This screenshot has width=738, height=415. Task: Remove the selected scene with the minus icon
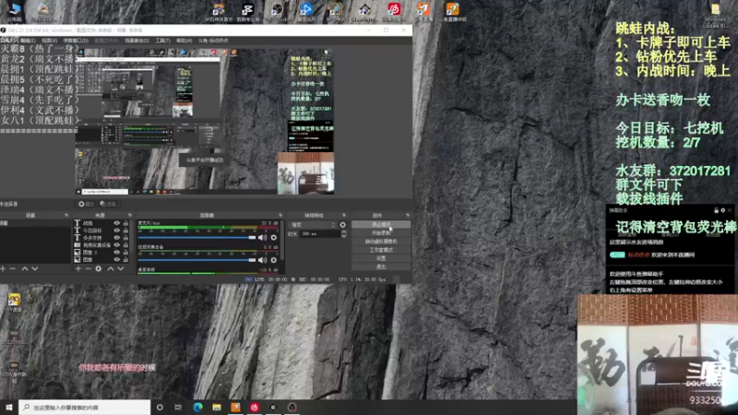coord(13,268)
